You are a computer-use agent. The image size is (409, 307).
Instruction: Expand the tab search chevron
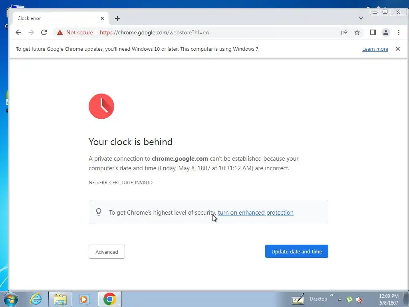point(361,18)
